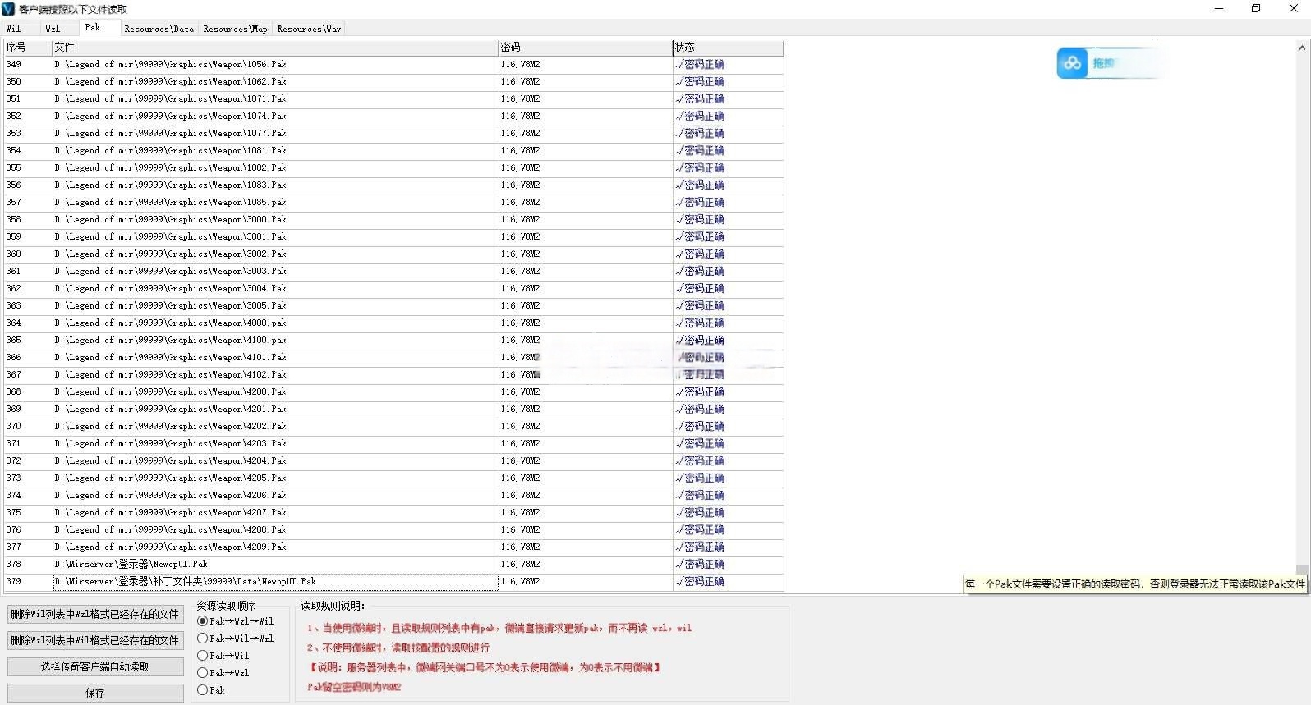Switch to the Wil tab

pyautogui.click(x=14, y=29)
